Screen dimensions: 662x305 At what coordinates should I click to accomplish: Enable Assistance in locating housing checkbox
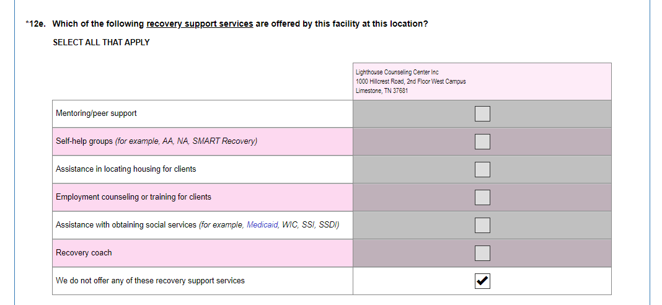pos(482,169)
